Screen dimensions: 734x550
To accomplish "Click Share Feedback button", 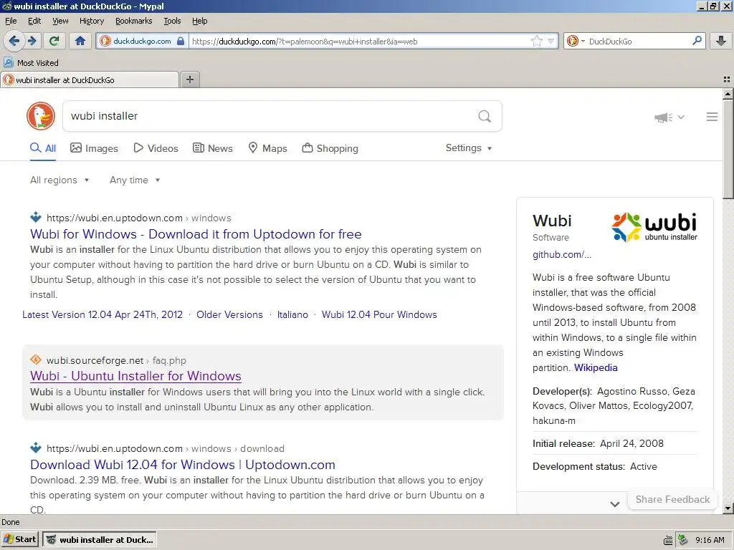I will (x=672, y=499).
